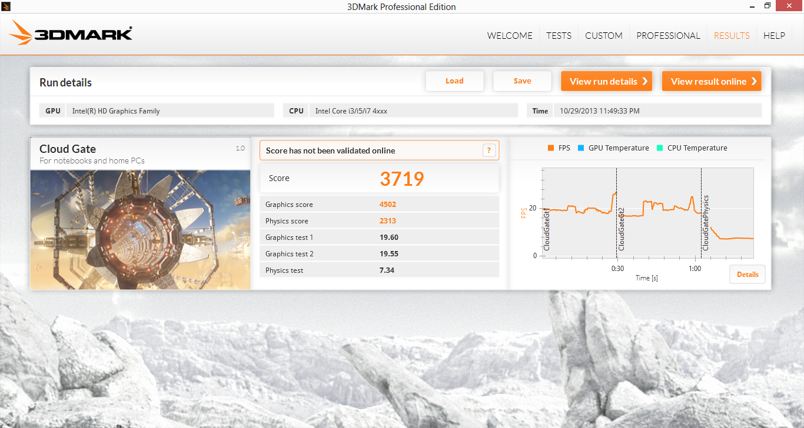The width and height of the screenshot is (804, 428).
Task: Click the CloudGatePhysics timeline marker
Action: (x=706, y=223)
